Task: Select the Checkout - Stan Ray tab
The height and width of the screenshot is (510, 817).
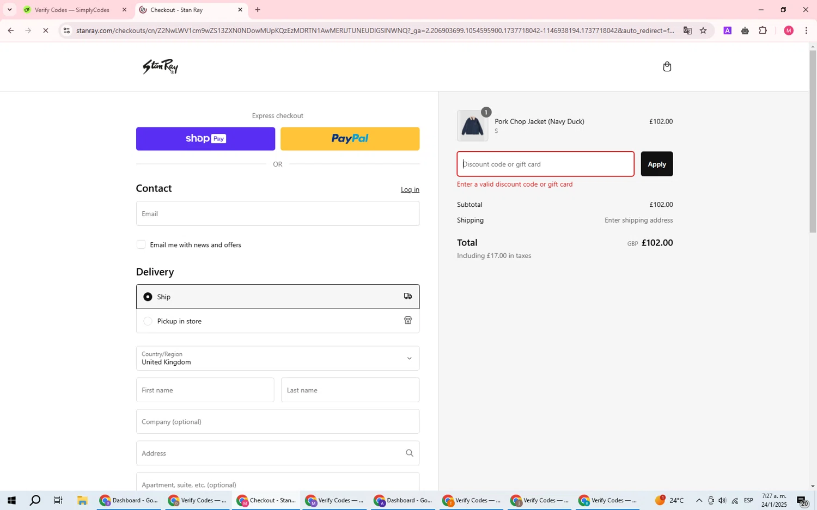Action: pyautogui.click(x=192, y=10)
